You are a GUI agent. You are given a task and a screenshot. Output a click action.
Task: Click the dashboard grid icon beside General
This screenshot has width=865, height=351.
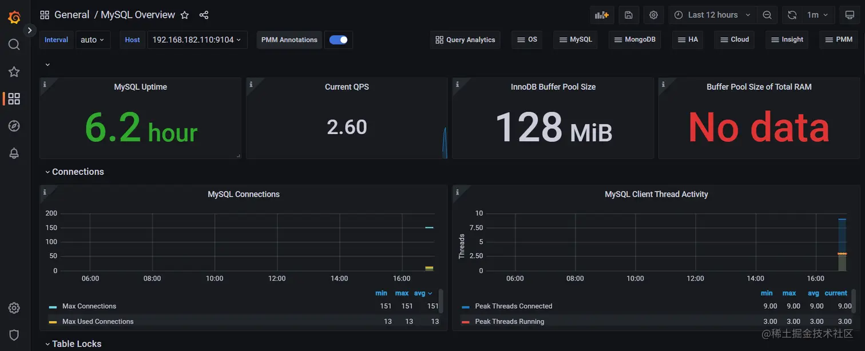click(45, 15)
